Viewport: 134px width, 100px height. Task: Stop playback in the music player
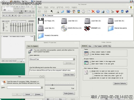(x=13, y=15)
